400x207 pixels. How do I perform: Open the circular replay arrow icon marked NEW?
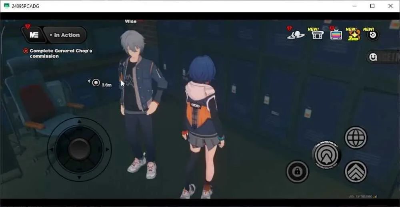pos(373,35)
